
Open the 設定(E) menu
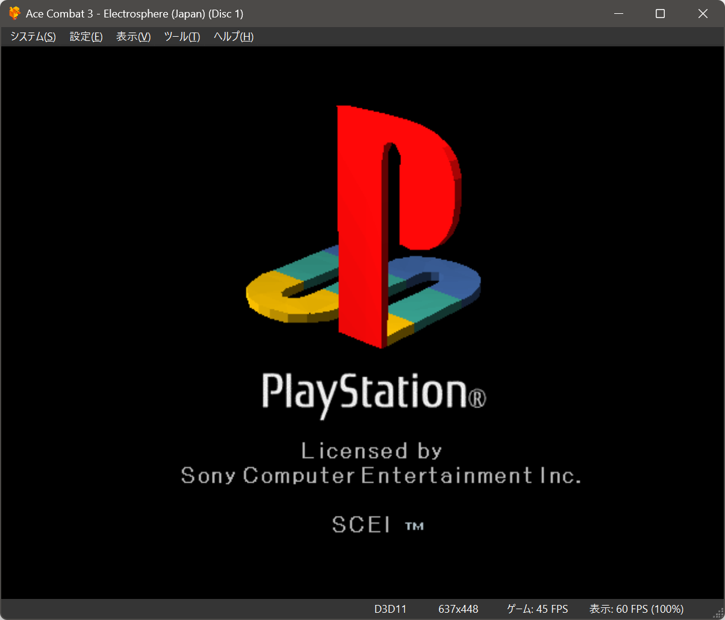tap(86, 37)
